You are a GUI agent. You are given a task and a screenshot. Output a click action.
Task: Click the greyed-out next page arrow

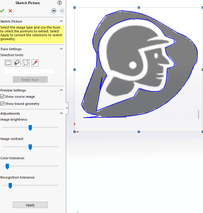point(62,11)
